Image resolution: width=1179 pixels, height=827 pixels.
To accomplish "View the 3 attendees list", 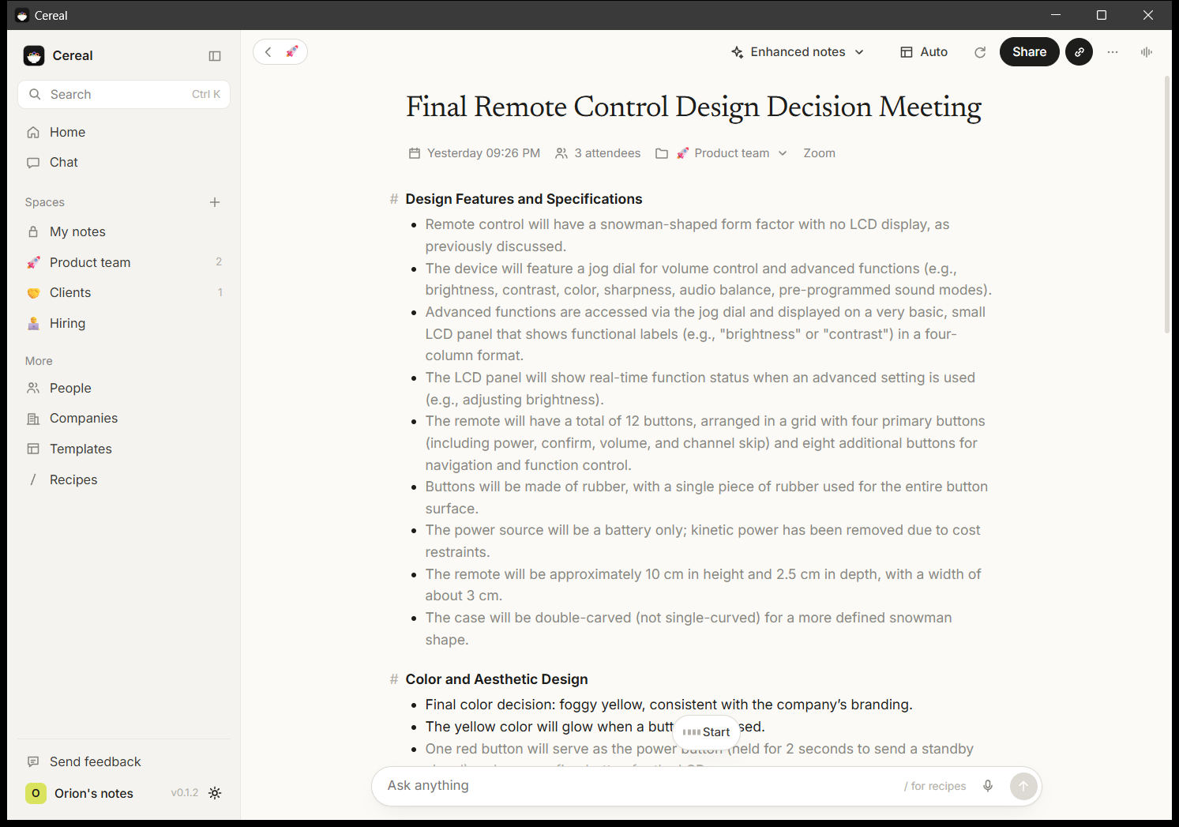I will [598, 153].
